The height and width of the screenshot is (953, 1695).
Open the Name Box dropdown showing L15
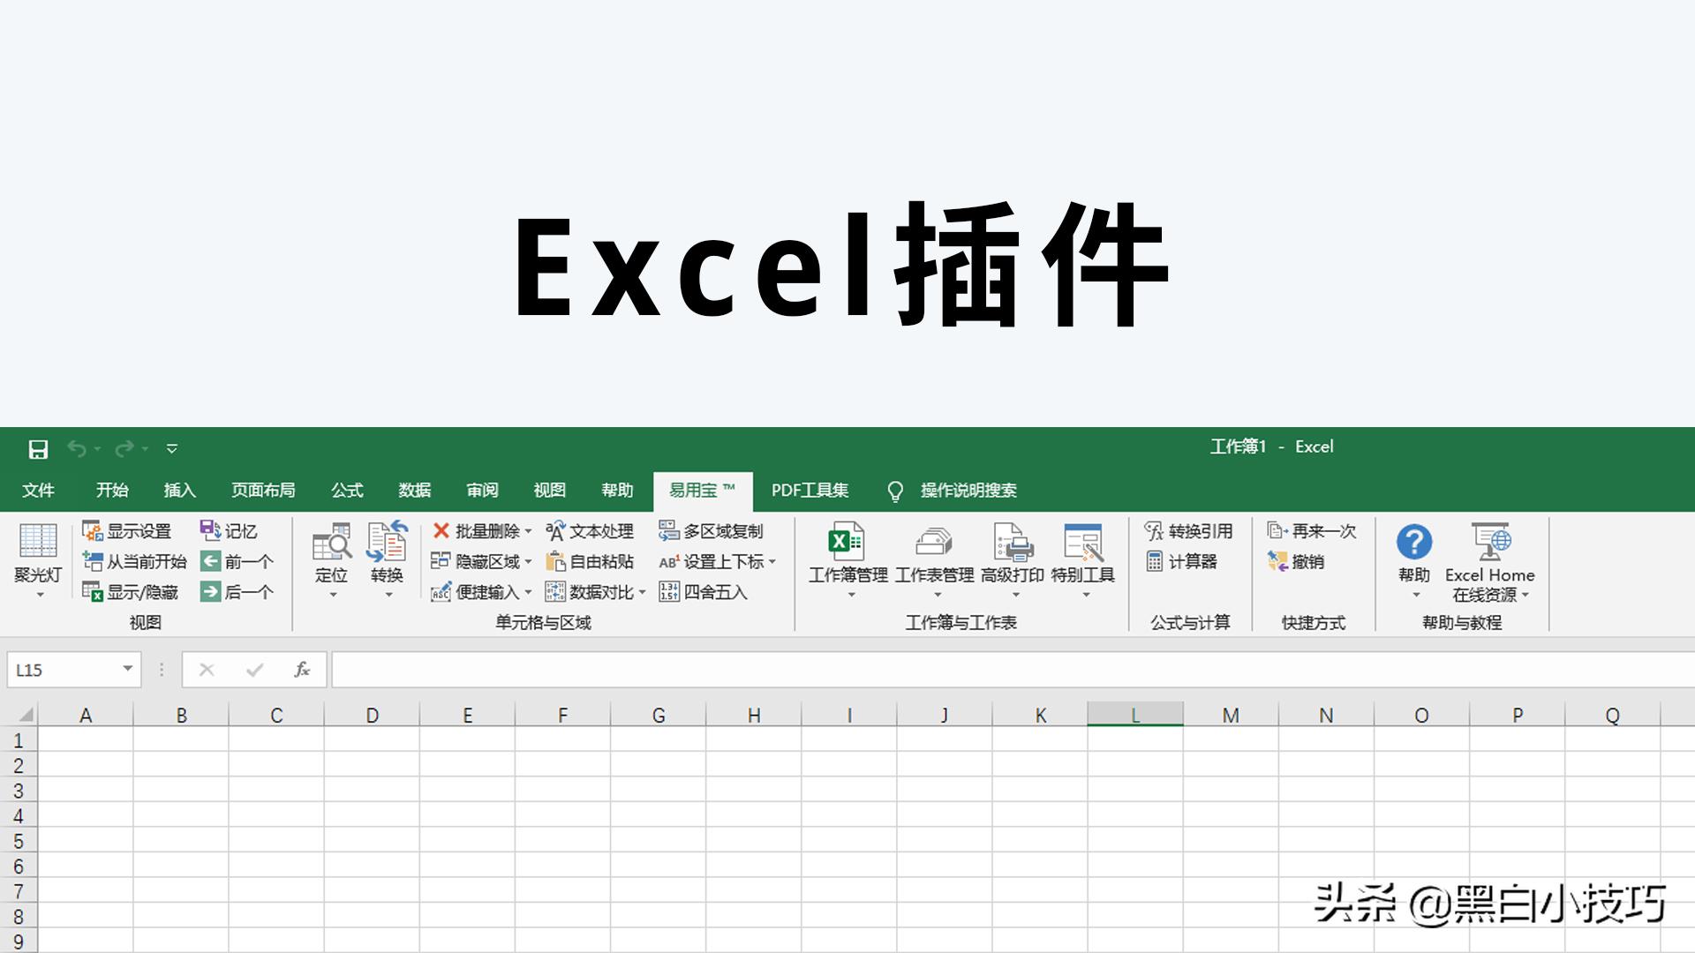click(126, 669)
